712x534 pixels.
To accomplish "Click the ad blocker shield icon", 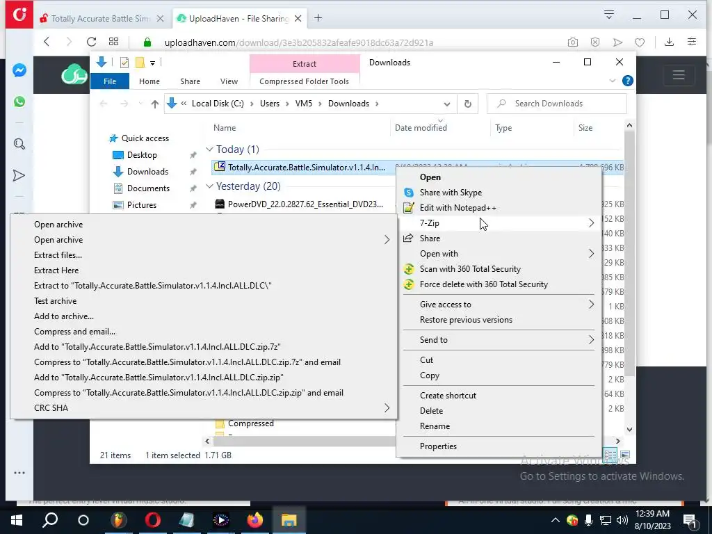I will point(595,42).
